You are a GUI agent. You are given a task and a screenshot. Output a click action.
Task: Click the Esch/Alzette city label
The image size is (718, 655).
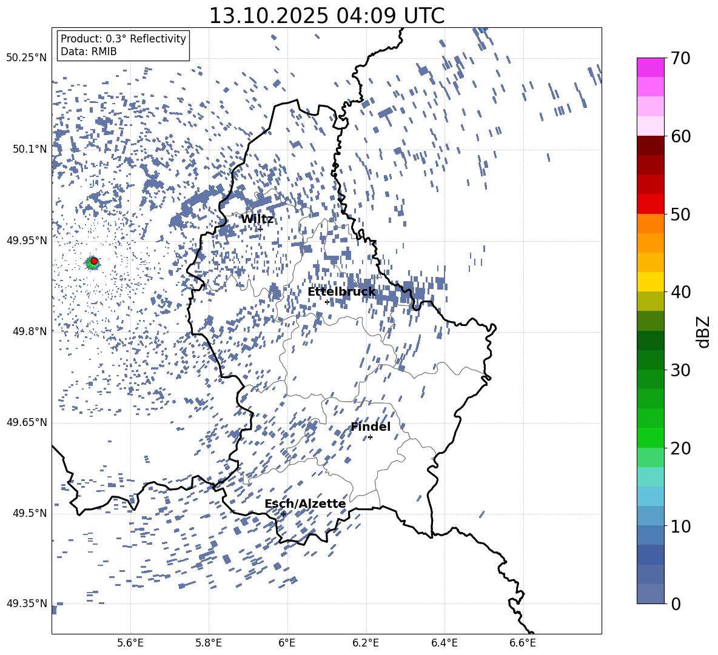click(305, 504)
